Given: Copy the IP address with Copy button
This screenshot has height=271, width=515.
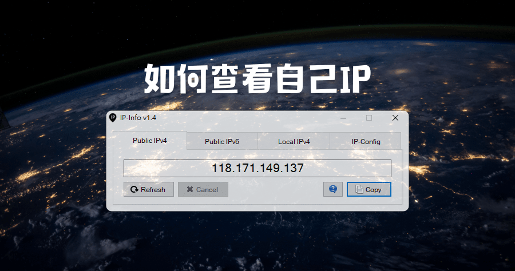Looking at the screenshot, I should pyautogui.click(x=369, y=189).
